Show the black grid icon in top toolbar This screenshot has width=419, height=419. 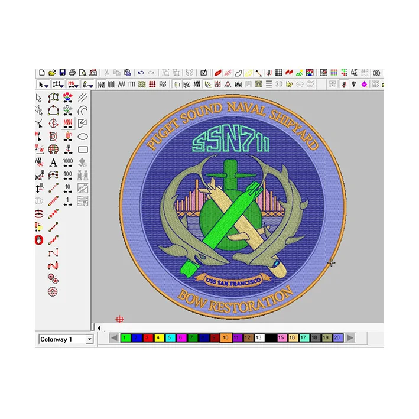click(x=279, y=73)
